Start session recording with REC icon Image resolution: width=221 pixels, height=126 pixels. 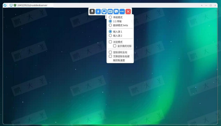(x=122, y=12)
